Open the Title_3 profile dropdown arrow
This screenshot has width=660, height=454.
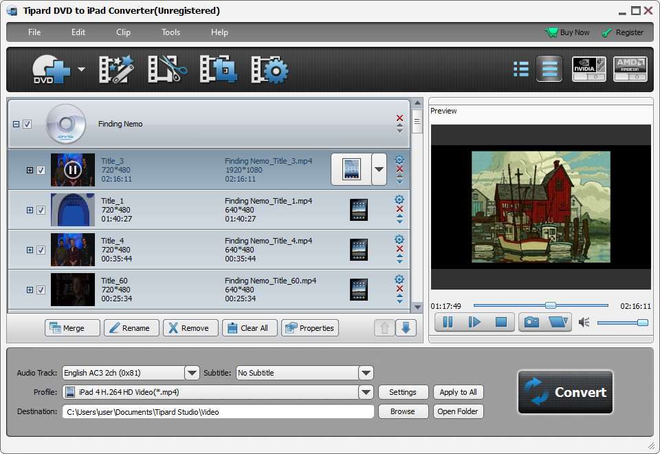click(379, 169)
